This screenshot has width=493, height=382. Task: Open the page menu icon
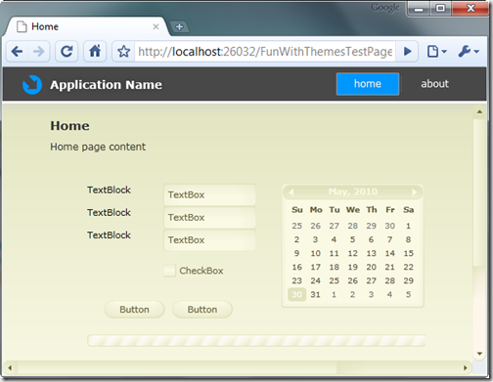point(436,52)
